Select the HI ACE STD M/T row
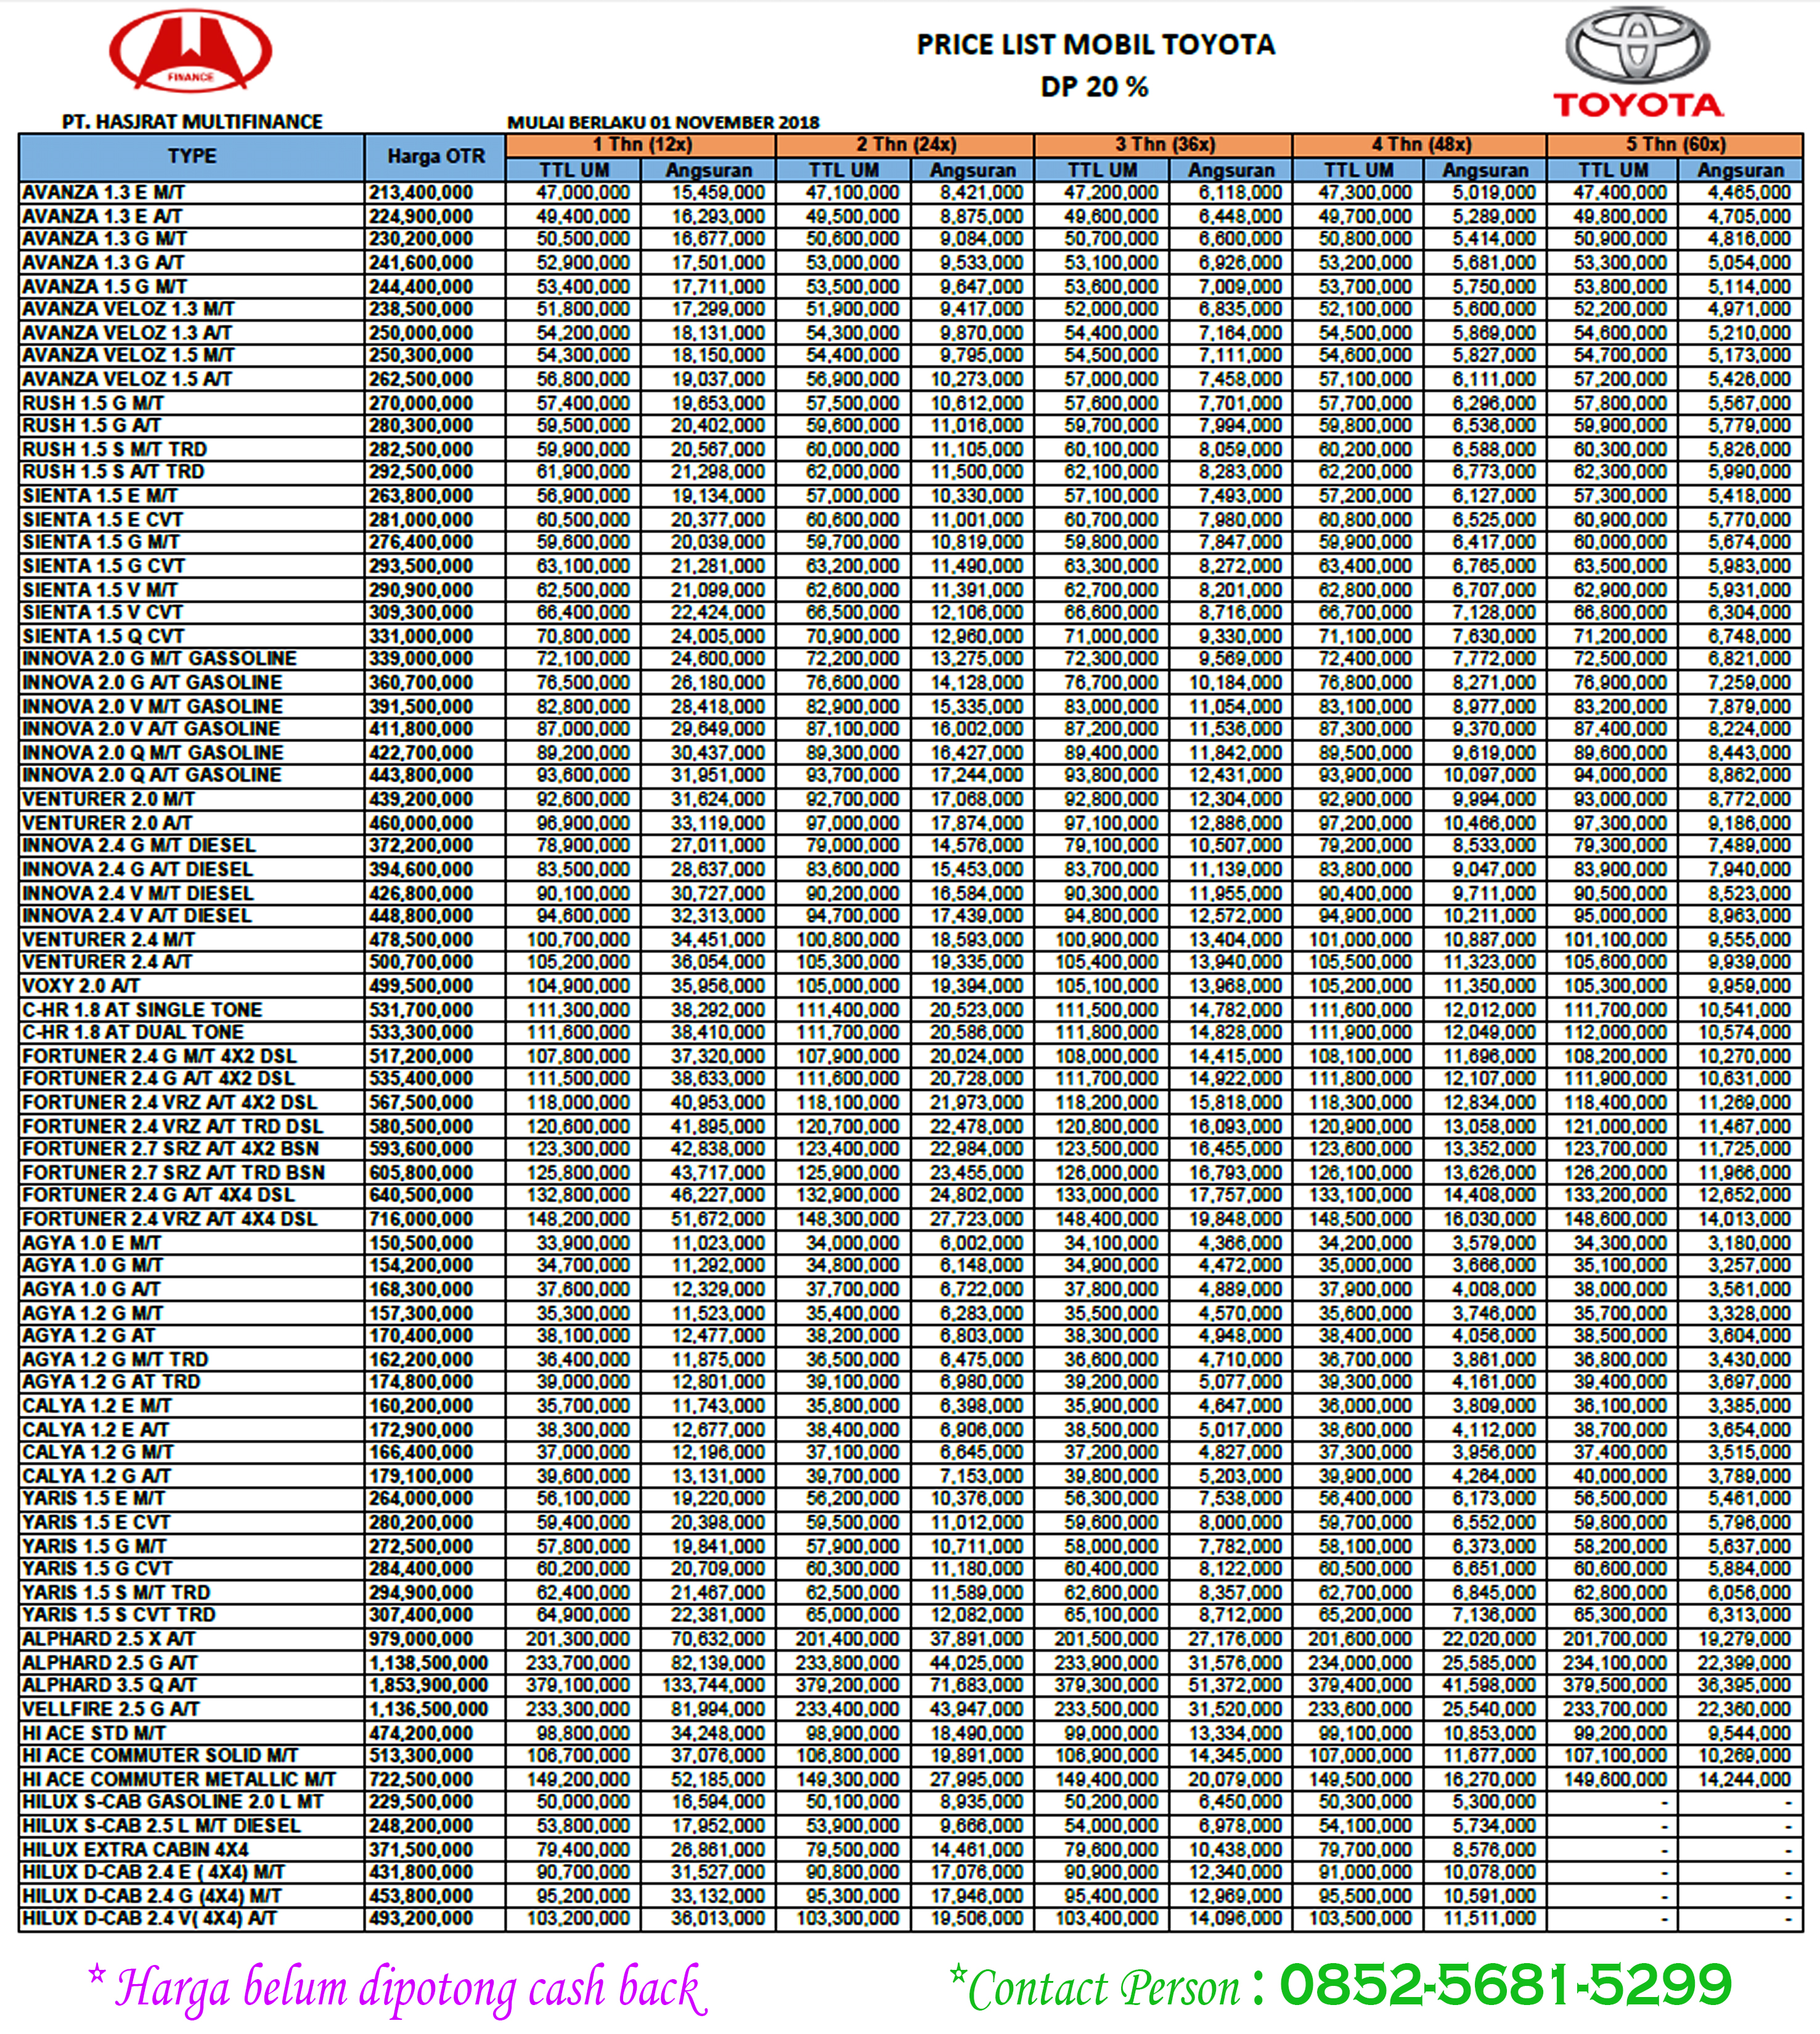The width and height of the screenshot is (1820, 2034). 910,1733
